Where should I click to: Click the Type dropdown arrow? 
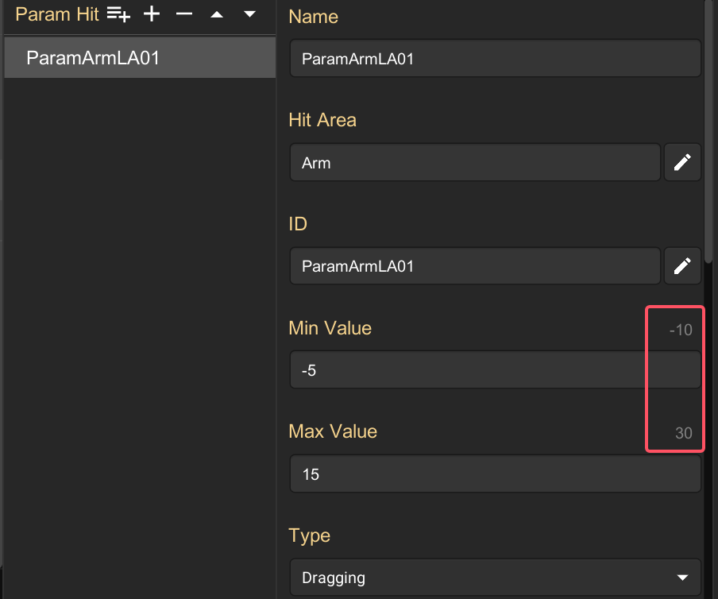[682, 578]
